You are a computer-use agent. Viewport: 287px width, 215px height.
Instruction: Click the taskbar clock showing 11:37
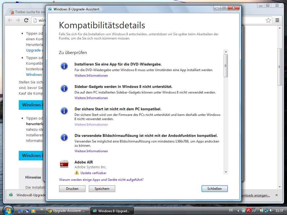point(279,211)
